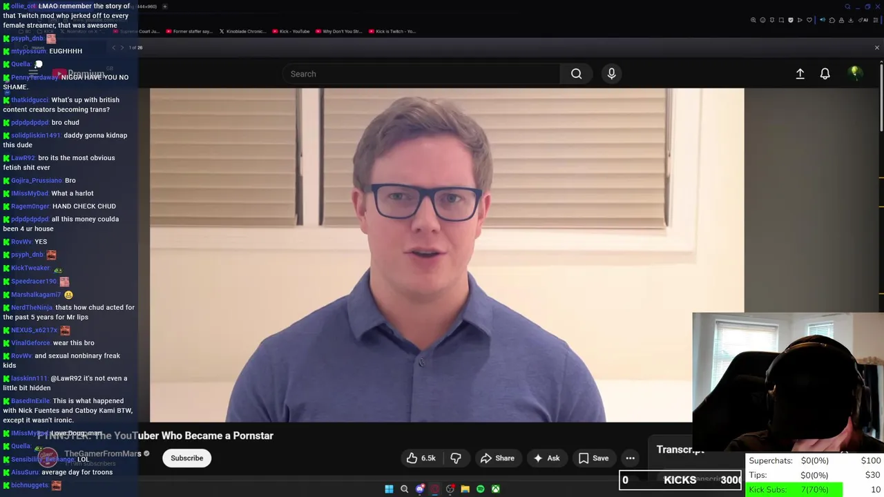Click chat username solidpliskin1491

(36, 135)
